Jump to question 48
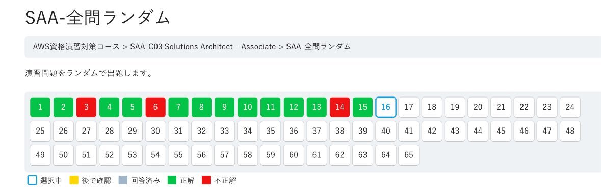Image resolution: width=601 pixels, height=194 pixels. click(x=570, y=131)
